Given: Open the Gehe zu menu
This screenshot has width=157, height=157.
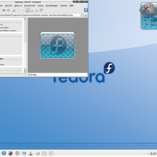Looking at the screenshot, I should (18, 5).
